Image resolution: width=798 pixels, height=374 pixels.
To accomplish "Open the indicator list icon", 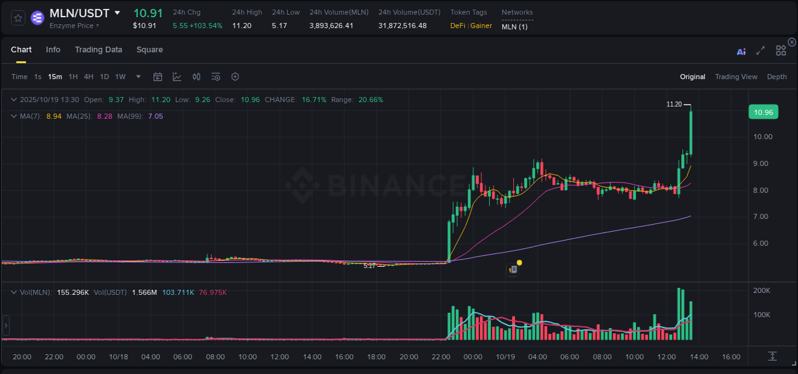I will tap(215, 77).
